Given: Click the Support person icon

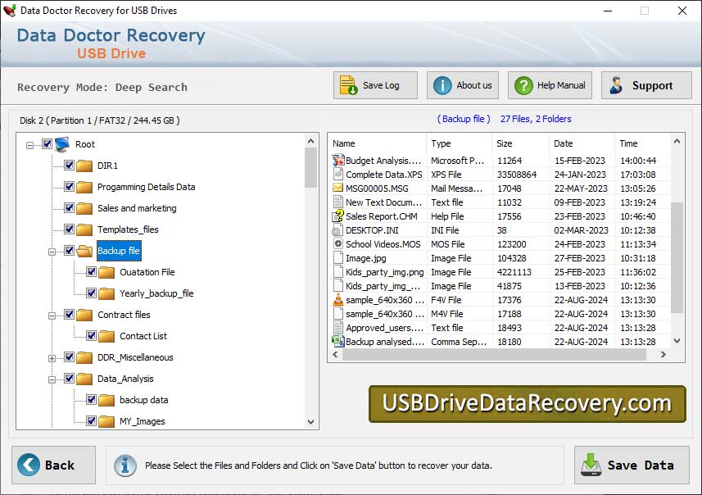Looking at the screenshot, I should click(617, 84).
